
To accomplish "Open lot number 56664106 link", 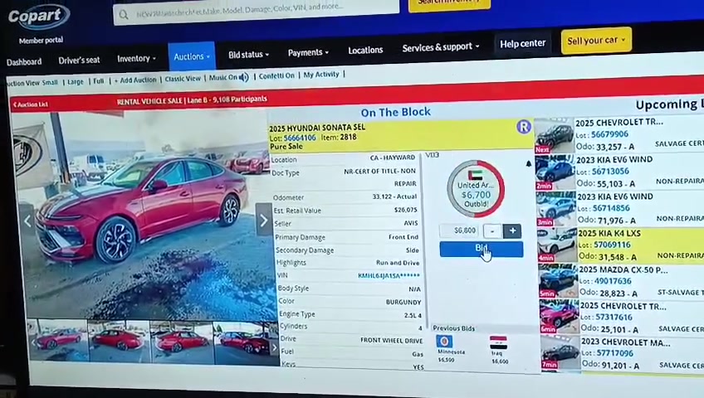I will [x=300, y=138].
